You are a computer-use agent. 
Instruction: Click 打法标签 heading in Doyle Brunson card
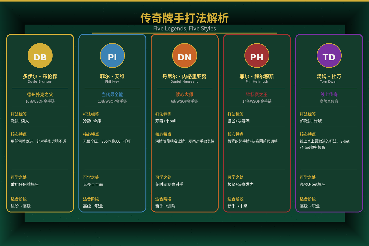coord(19,114)
